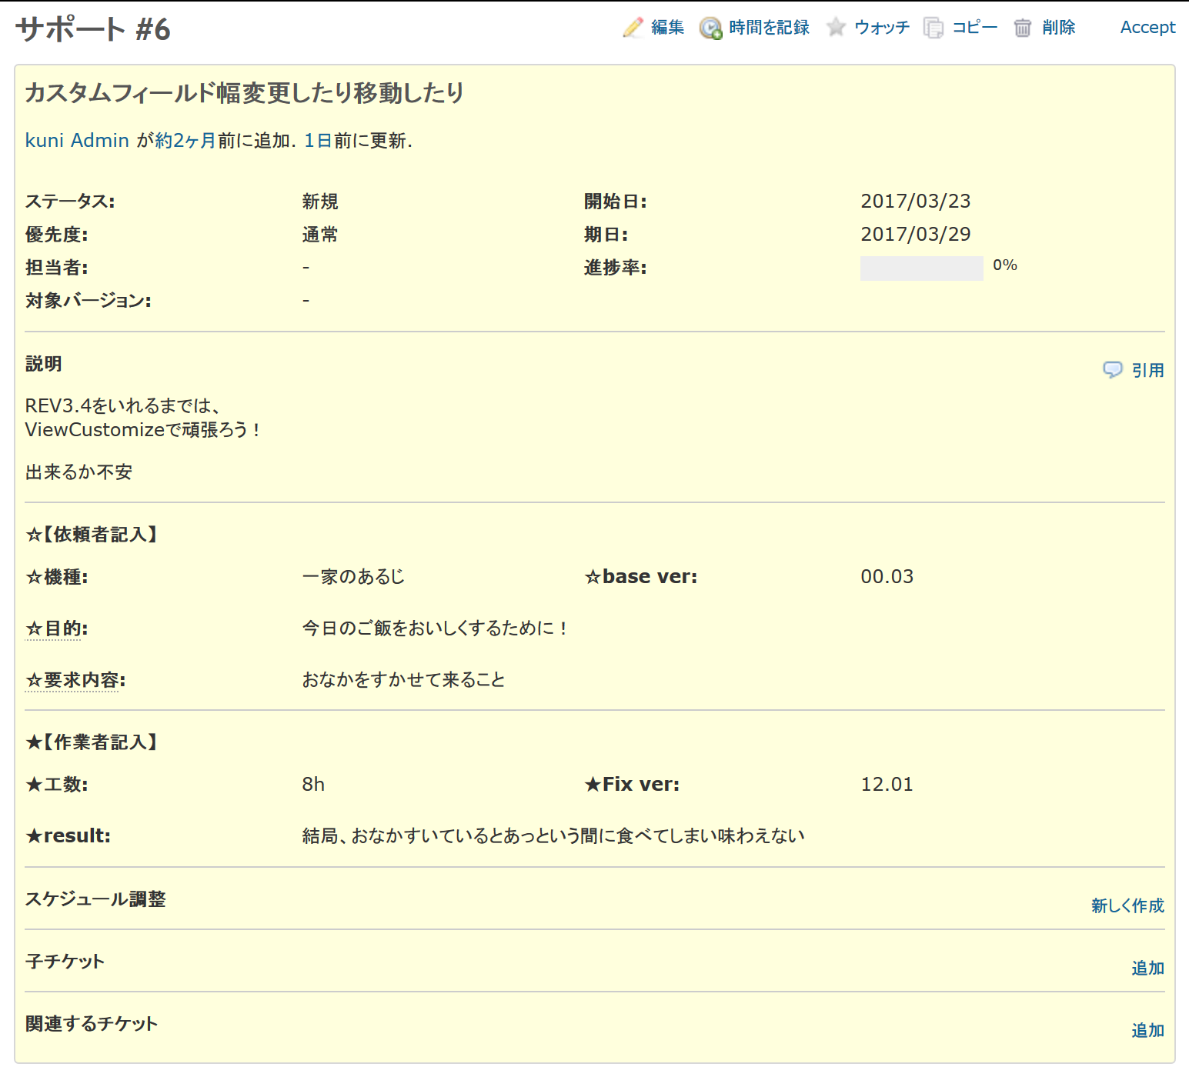Click the star icon beside ウォッチ
This screenshot has height=1077, width=1189.
837,27
